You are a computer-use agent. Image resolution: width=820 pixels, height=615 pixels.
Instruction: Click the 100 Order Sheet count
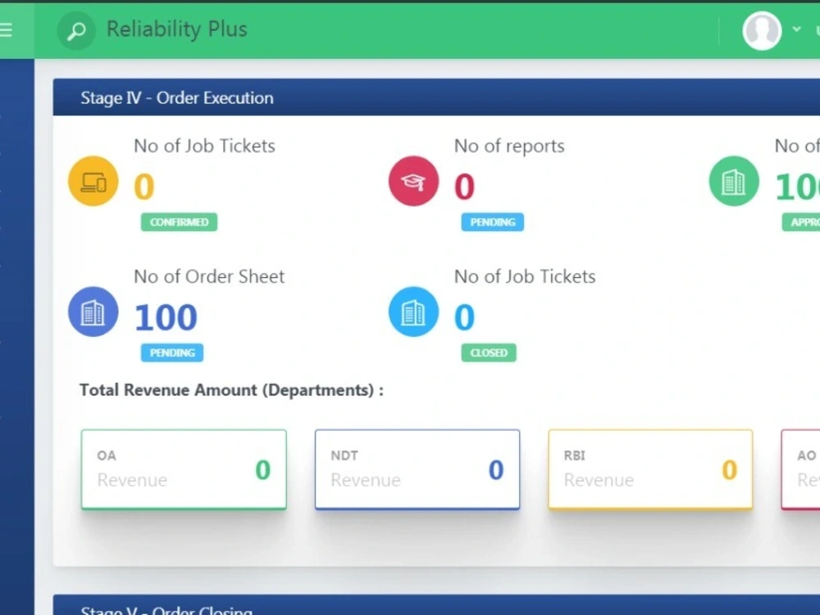point(166,317)
